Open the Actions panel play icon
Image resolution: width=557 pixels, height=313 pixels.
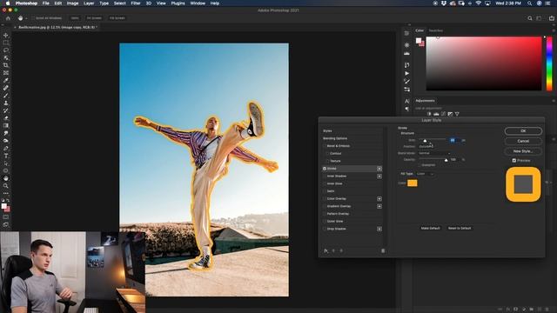tap(406, 73)
